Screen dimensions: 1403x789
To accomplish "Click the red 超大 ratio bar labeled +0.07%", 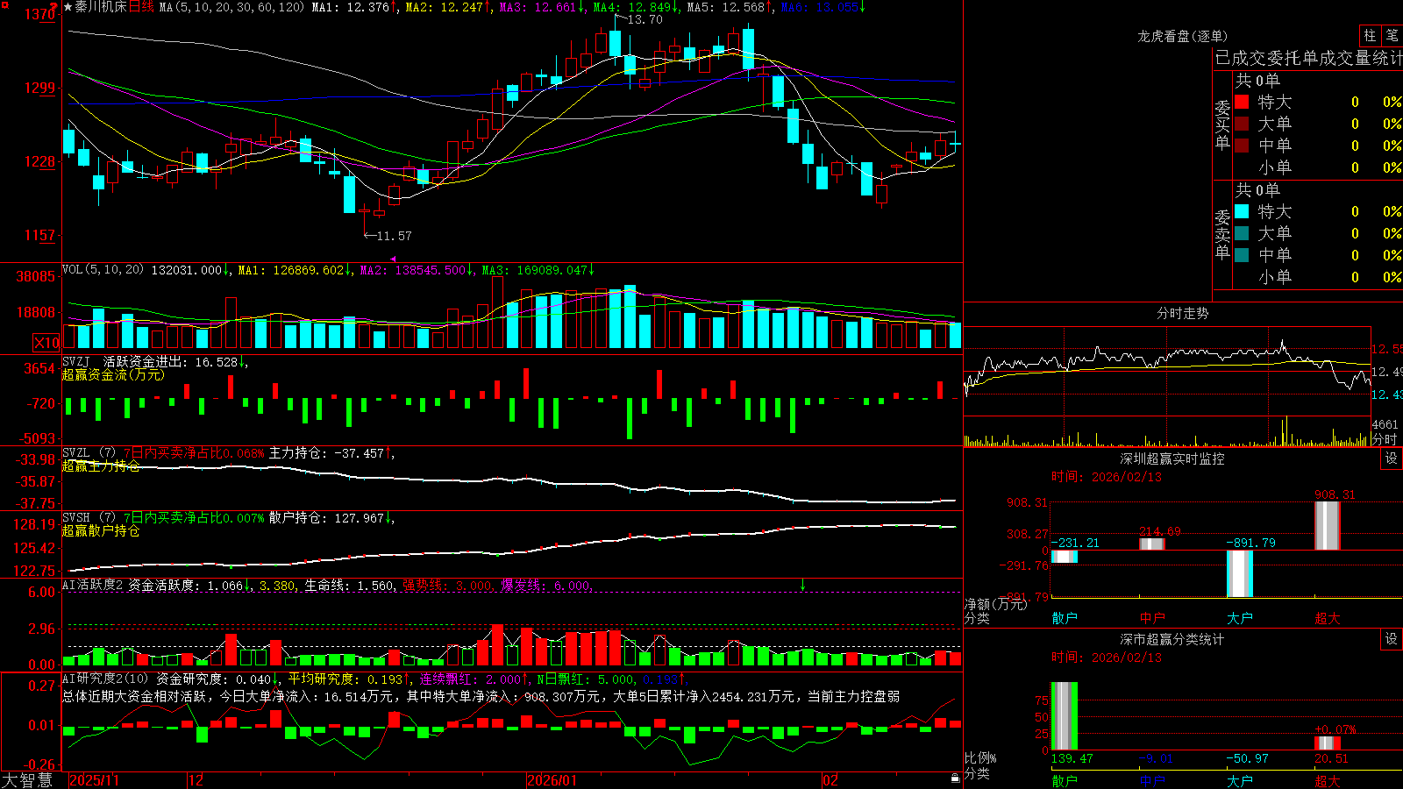I will tap(1328, 743).
